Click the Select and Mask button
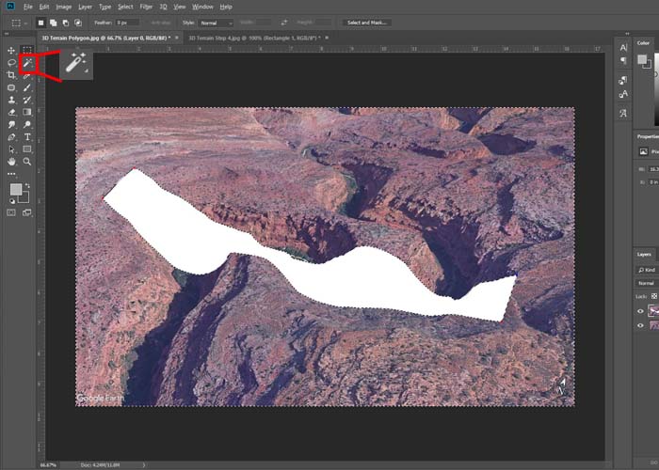659x470 pixels. tap(368, 22)
